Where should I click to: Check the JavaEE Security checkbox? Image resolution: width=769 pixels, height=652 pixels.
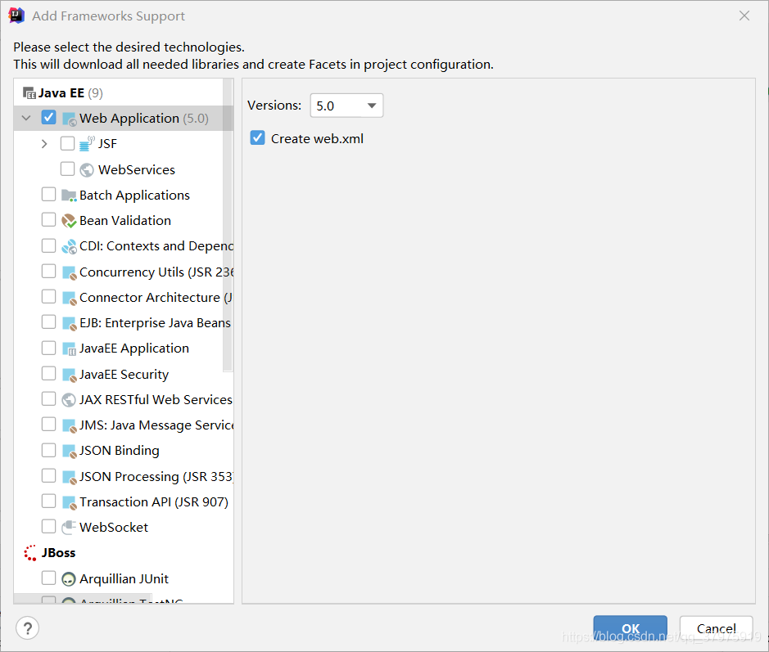coord(48,373)
